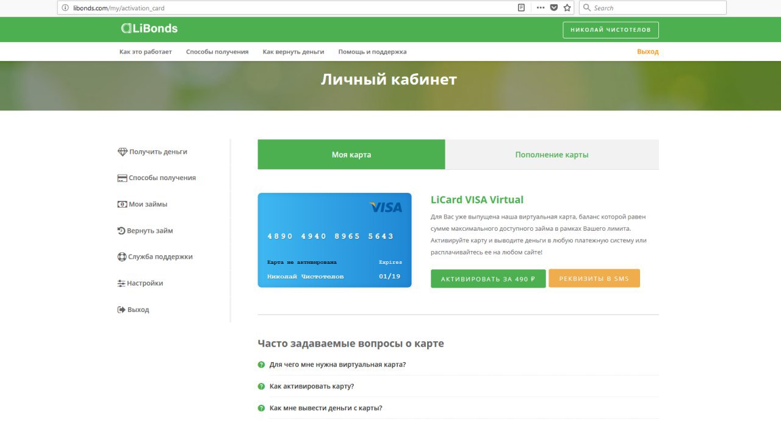Click the VISA logo on the card
The width and height of the screenshot is (781, 425).
pos(386,207)
